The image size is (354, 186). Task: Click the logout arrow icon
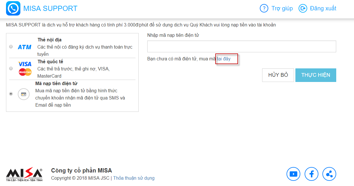(303, 8)
